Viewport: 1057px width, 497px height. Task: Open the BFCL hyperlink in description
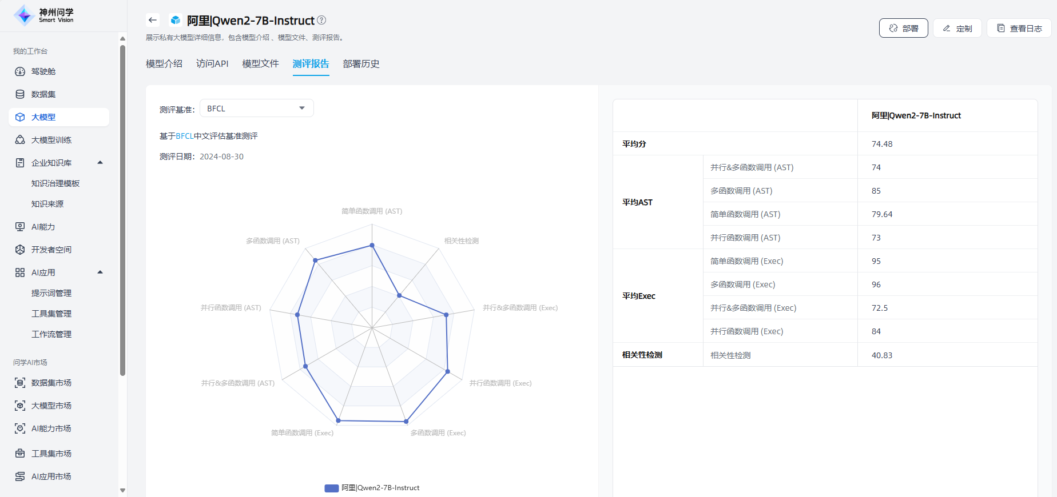pyautogui.click(x=184, y=136)
